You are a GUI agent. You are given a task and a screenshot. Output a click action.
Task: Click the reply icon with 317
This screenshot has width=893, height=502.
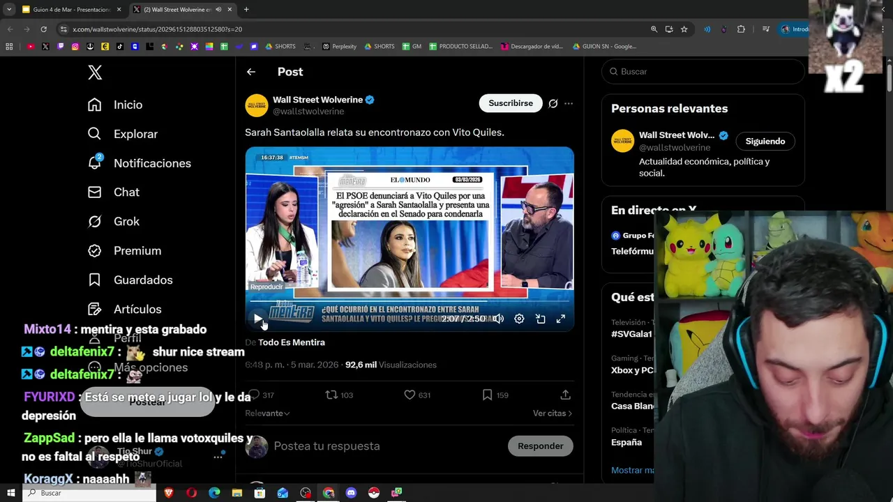click(260, 395)
